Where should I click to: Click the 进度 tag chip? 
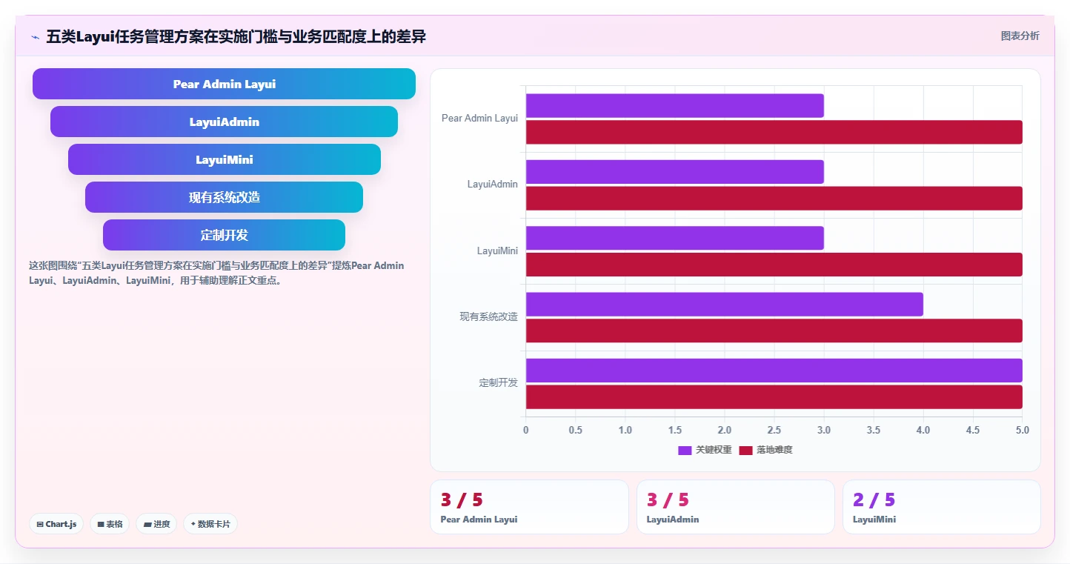tap(156, 524)
